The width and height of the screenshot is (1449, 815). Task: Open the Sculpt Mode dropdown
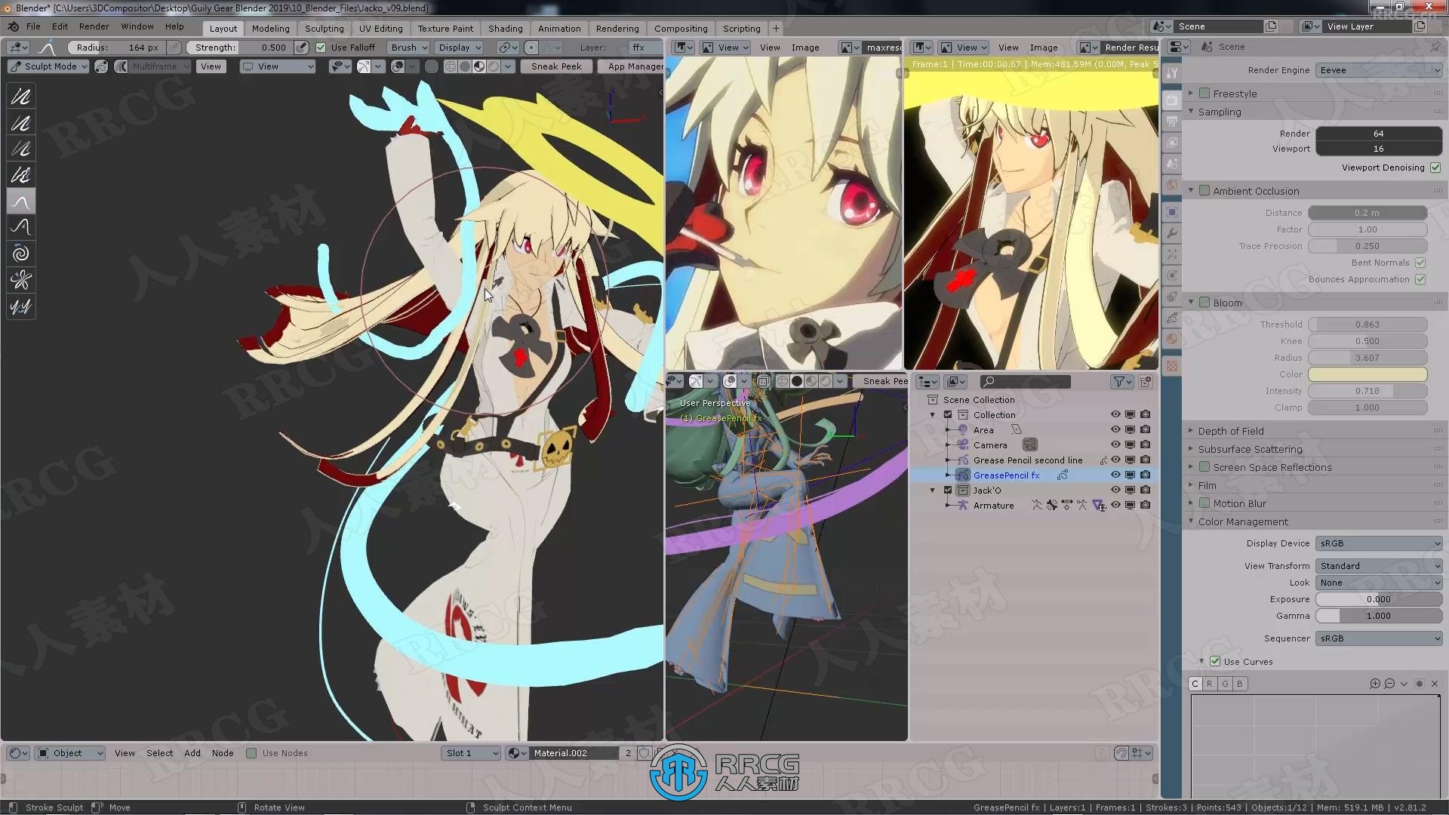click(x=48, y=66)
